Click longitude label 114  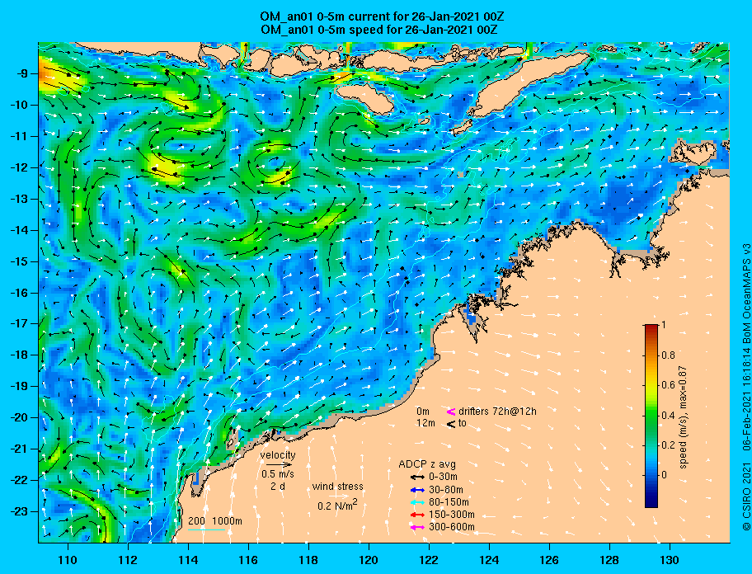click(188, 560)
